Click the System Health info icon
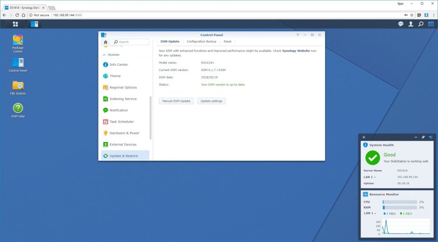The width and height of the screenshot is (438, 242). point(365,145)
